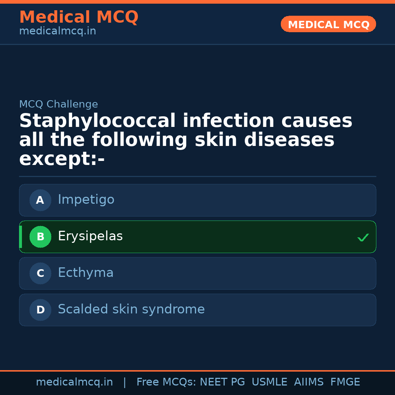Select the Impetigo answer text
This screenshot has width=395, height=395.
86,200
